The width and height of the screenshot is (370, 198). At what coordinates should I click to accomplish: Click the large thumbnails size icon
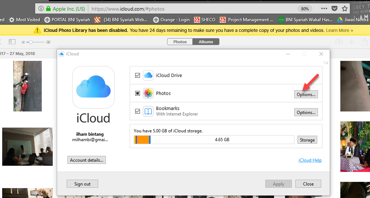click(x=48, y=42)
